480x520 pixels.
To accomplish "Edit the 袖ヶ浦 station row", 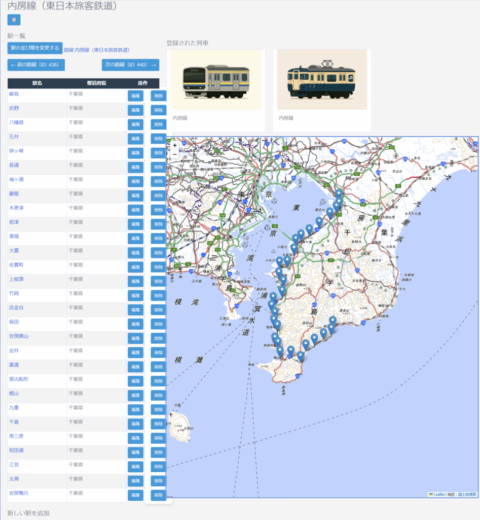I will click(136, 181).
